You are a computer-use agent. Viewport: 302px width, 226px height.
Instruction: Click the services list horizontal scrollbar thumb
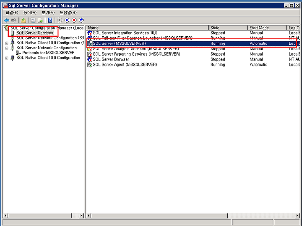point(159,216)
